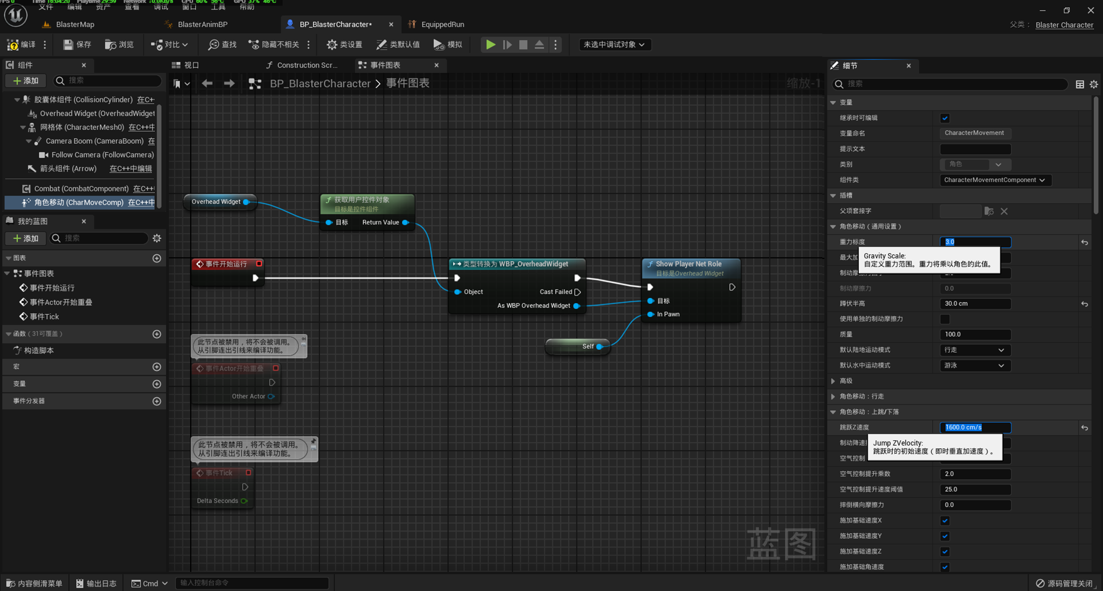
Task: Add a new macro (宏) with plus icon
Action: tap(157, 367)
